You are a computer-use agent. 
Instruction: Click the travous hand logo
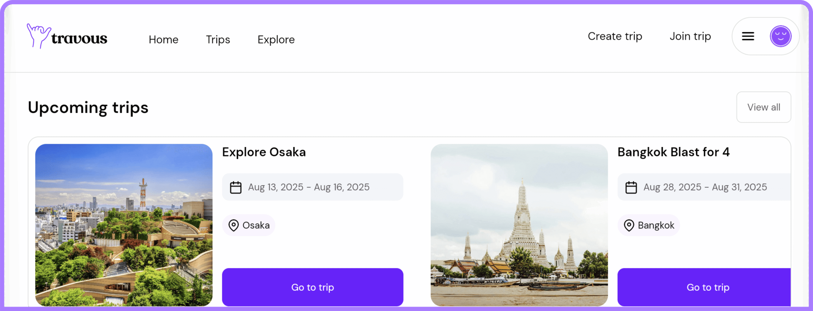(39, 36)
